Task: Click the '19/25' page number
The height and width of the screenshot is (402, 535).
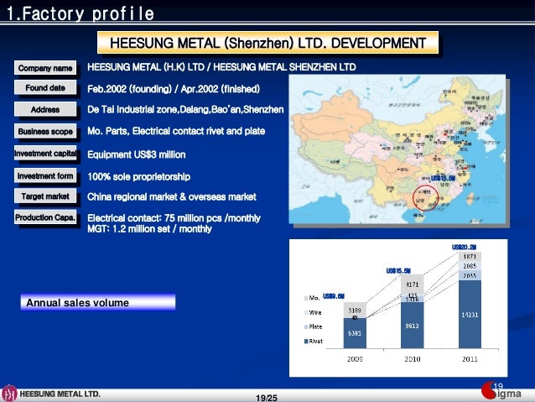Action: point(267,398)
